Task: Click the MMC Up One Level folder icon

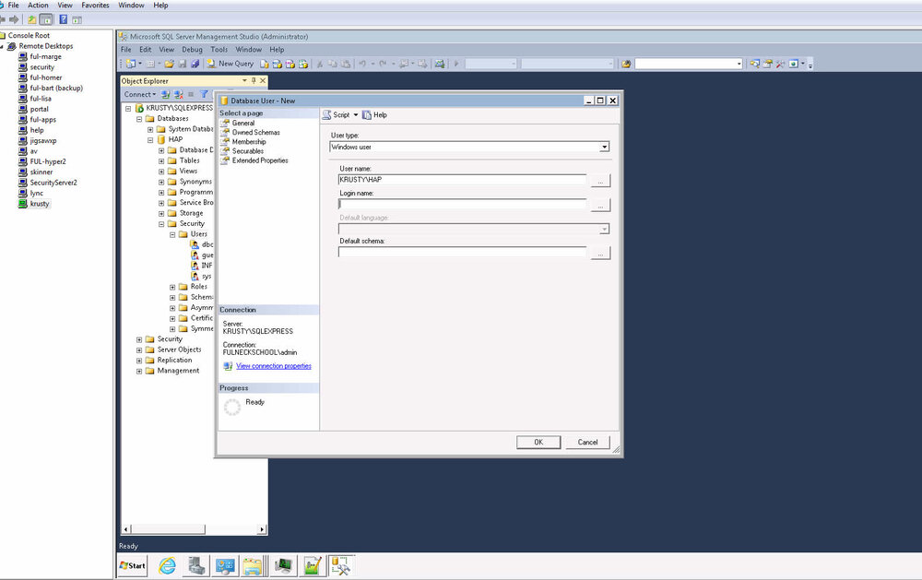Action: [x=31, y=19]
